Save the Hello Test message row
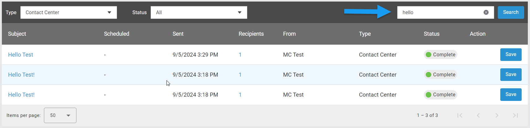 (x=511, y=54)
